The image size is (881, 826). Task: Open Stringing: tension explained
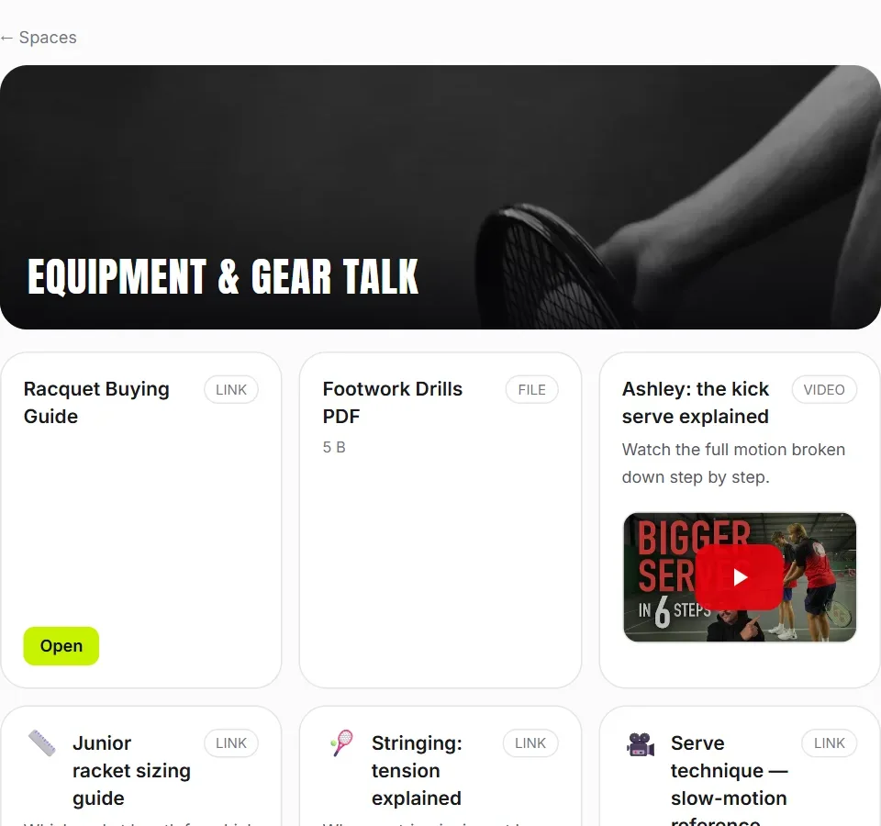pos(417,770)
